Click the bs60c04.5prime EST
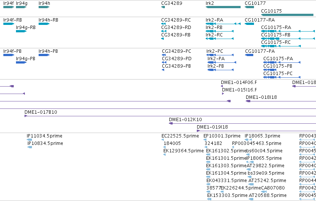Screen dimensions: 316x201 pyautogui.click(x=248, y=155)
